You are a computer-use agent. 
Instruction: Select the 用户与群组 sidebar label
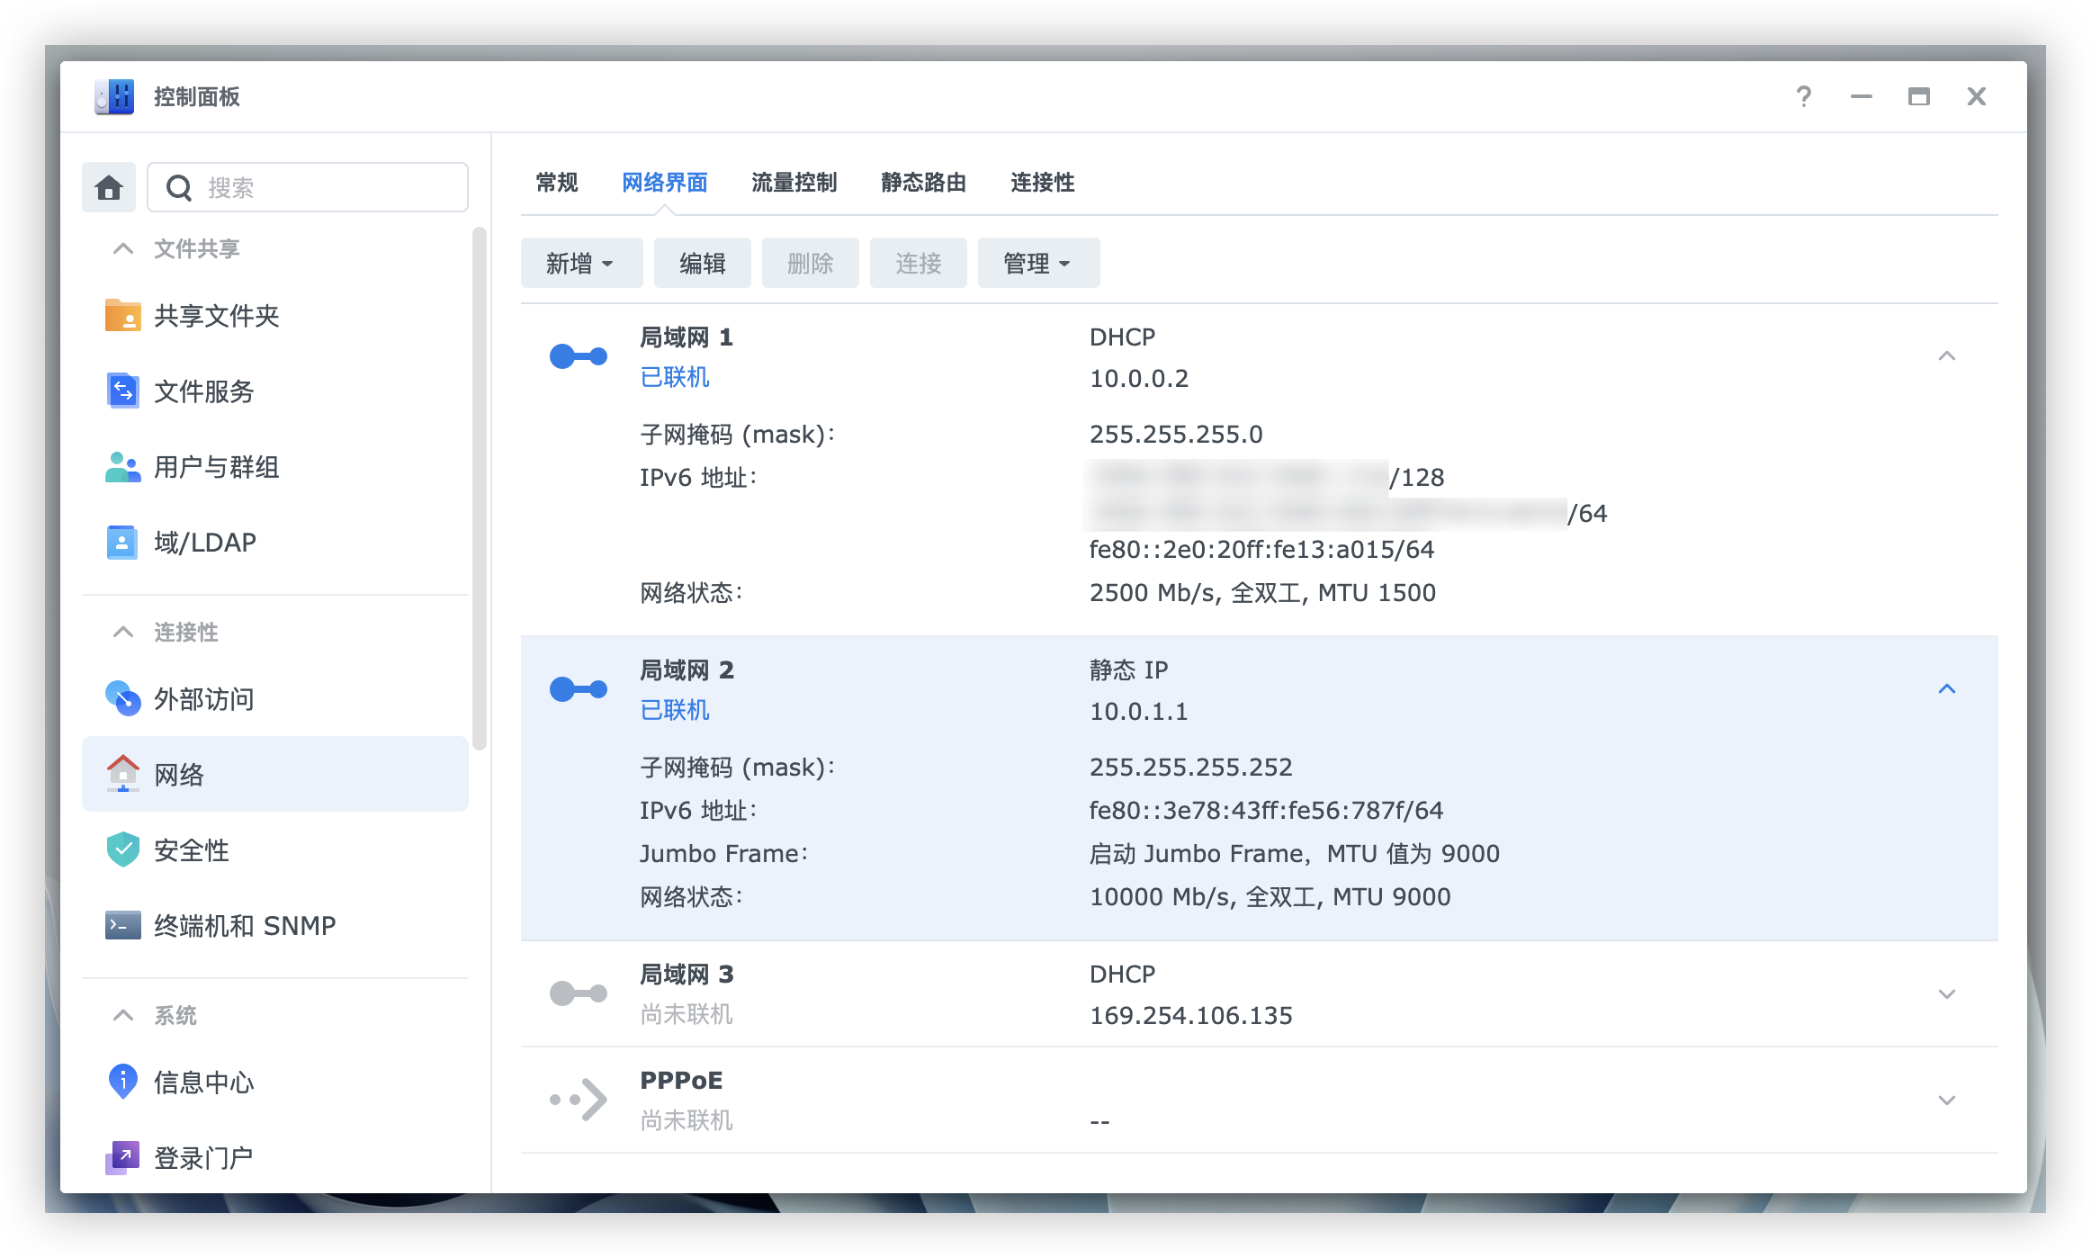[x=217, y=467]
